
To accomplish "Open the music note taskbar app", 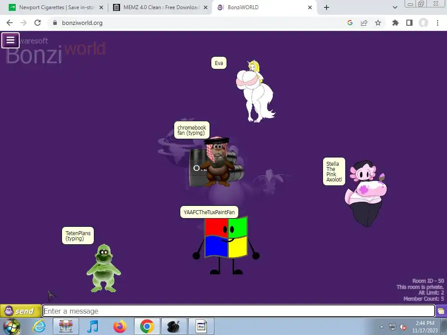I will 93,326.
